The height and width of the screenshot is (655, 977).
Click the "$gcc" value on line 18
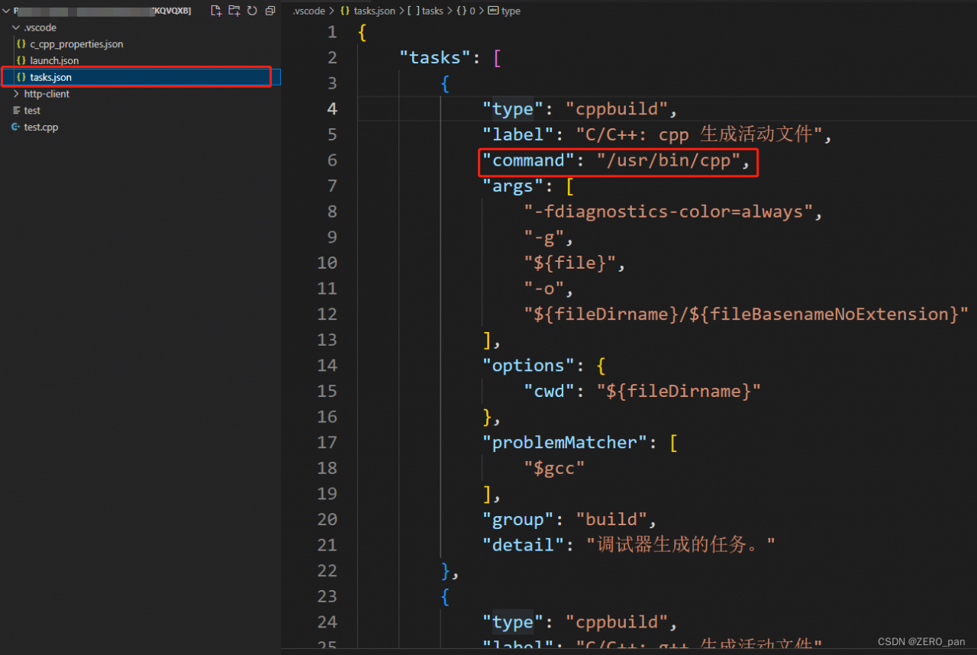[x=554, y=468]
